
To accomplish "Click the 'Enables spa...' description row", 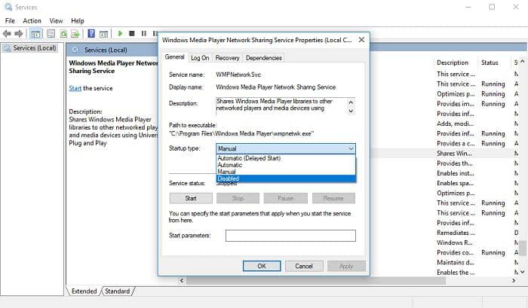I will click(x=456, y=183).
